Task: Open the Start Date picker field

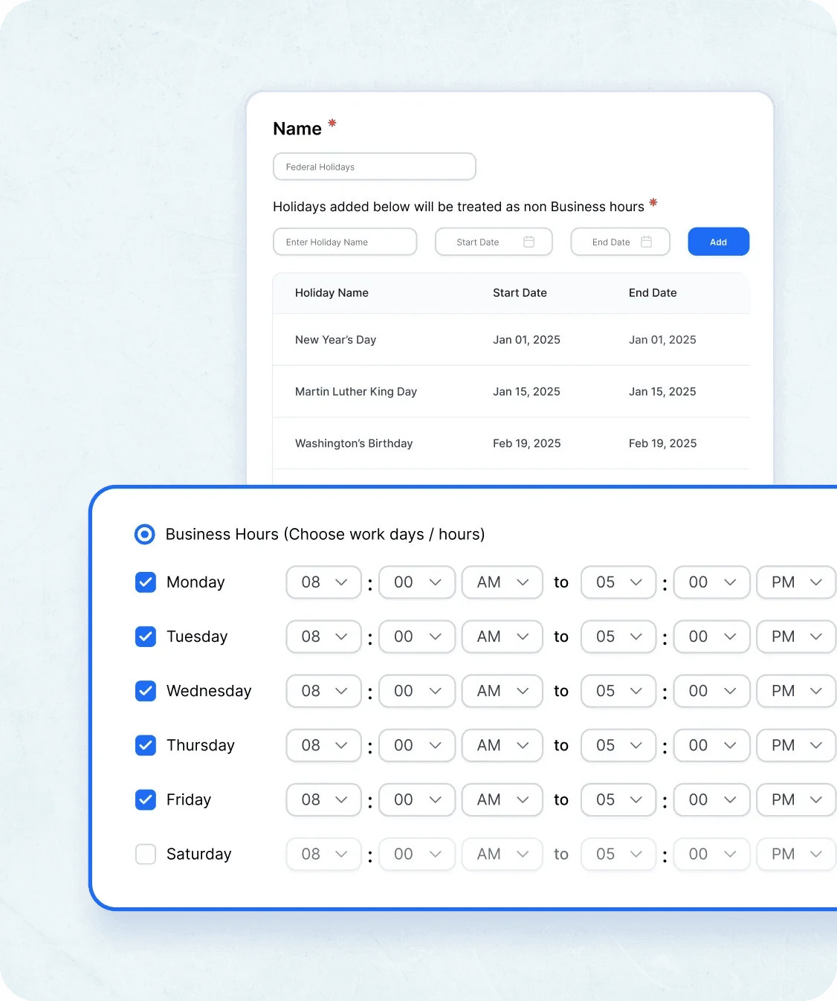Action: [x=494, y=242]
